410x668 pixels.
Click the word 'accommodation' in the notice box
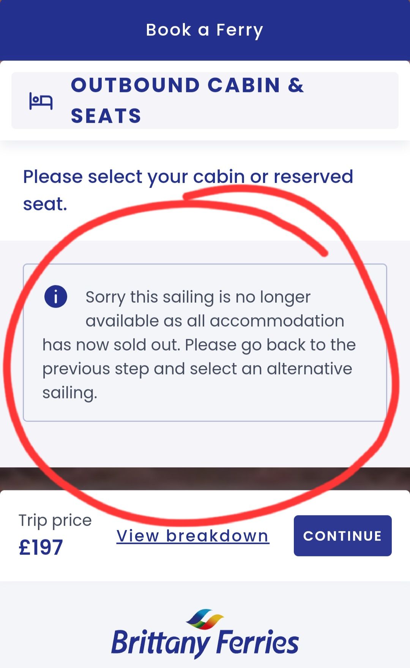pos(277,321)
